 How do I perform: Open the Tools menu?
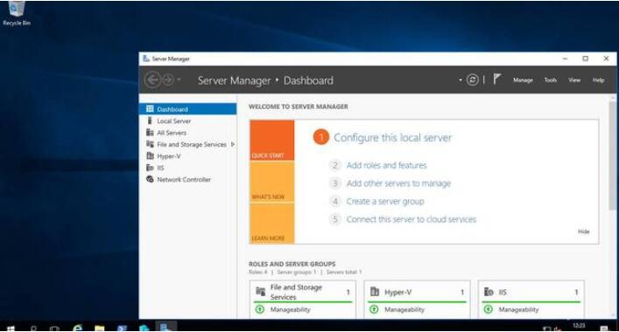pyautogui.click(x=551, y=80)
